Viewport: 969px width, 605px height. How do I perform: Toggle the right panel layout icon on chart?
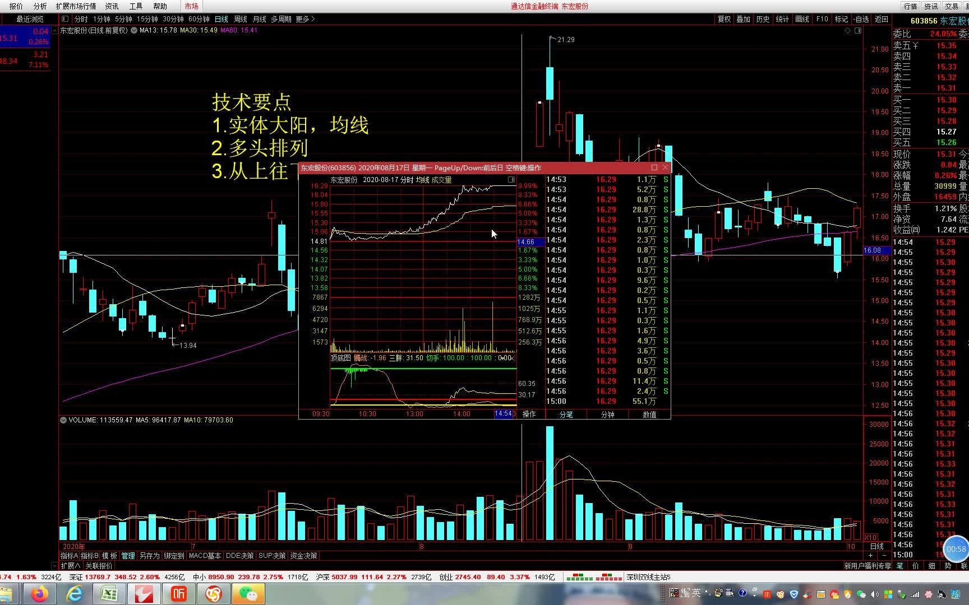tap(858, 31)
